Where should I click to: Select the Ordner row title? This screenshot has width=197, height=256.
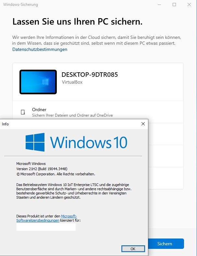pyautogui.click(x=39, y=110)
